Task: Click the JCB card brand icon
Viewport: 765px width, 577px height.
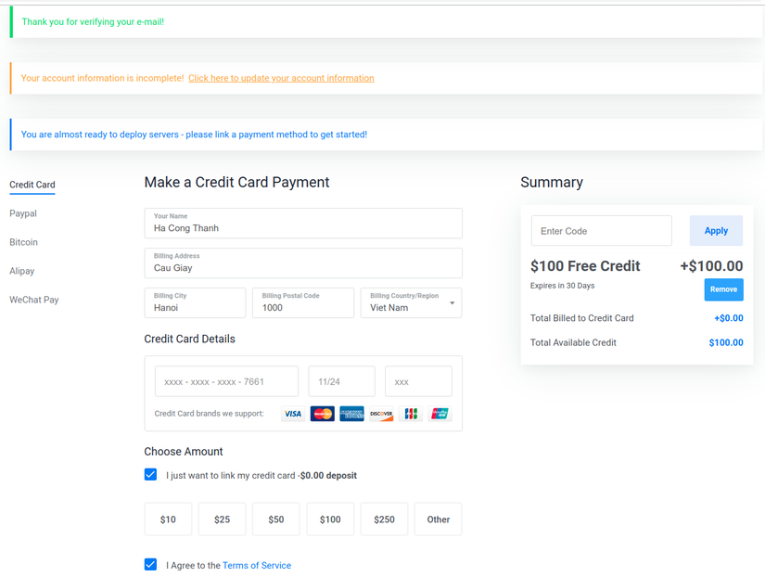Action: click(411, 414)
